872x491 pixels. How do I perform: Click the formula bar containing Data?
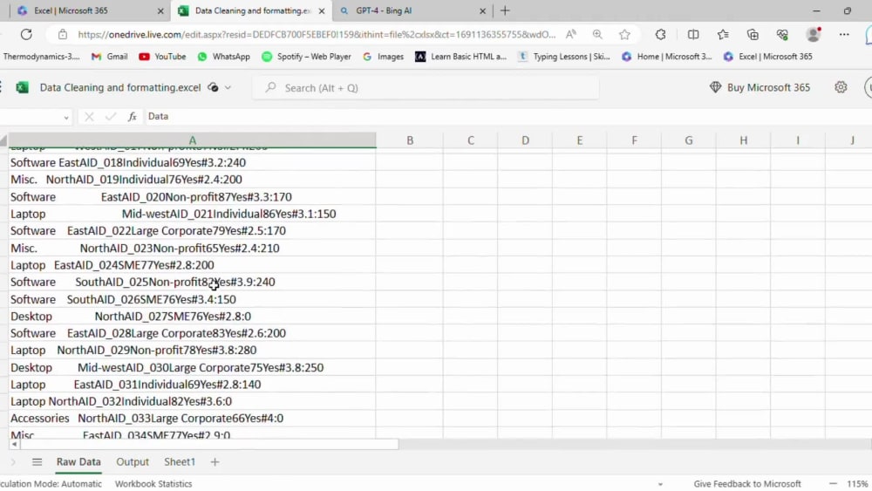click(x=506, y=116)
